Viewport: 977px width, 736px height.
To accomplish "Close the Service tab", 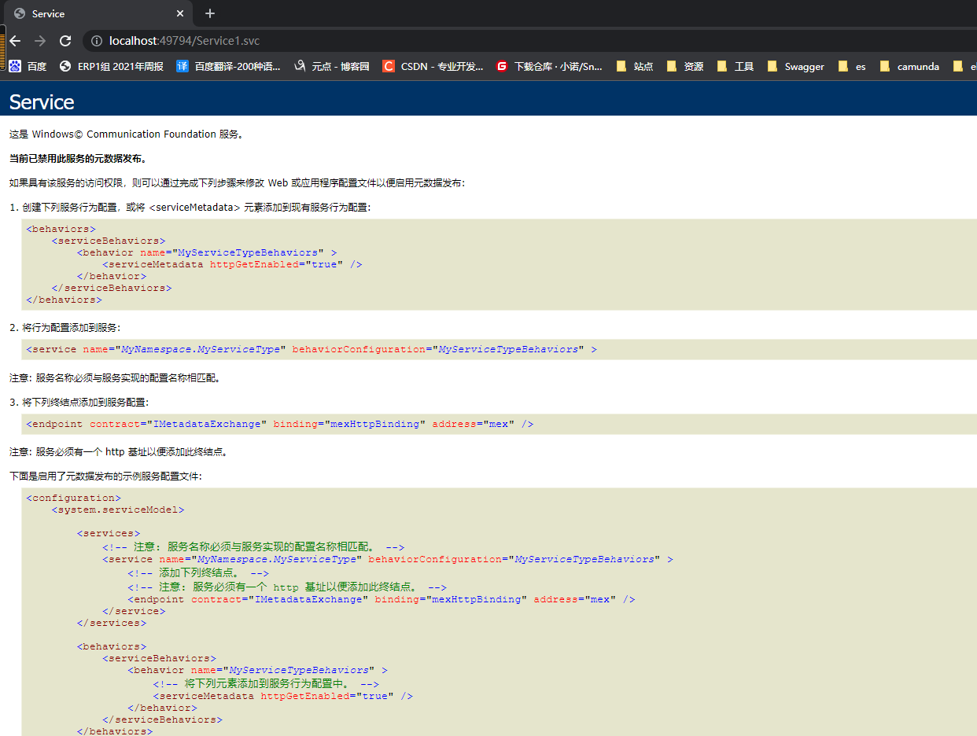I will coord(180,13).
